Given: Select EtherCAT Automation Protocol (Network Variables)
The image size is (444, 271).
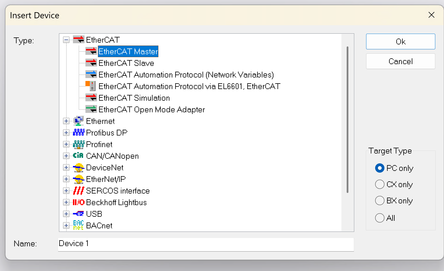Looking at the screenshot, I should coord(186,75).
